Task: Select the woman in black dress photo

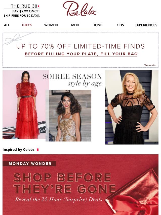Action: click(132, 107)
